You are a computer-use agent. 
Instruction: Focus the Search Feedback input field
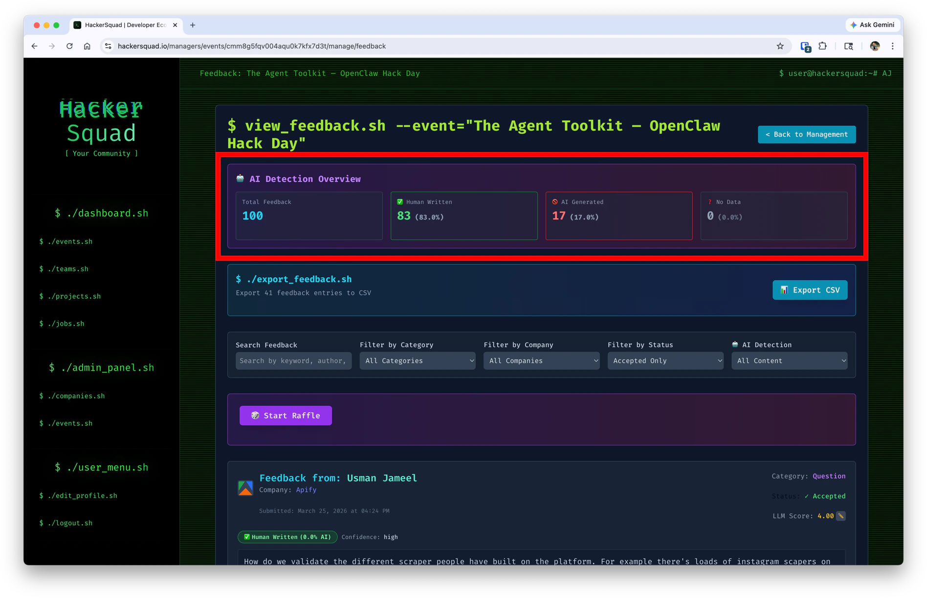(293, 361)
